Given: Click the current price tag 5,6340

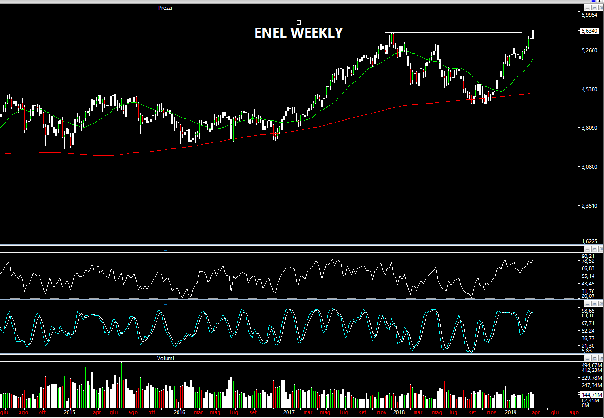Looking at the screenshot, I should tap(589, 31).
